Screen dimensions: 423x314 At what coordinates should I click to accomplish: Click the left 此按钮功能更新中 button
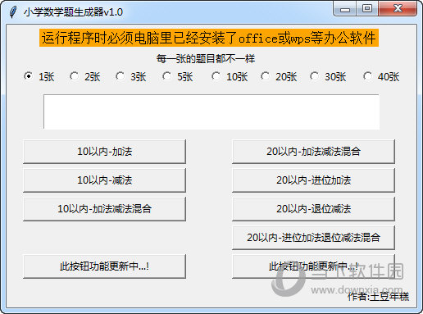(105, 266)
